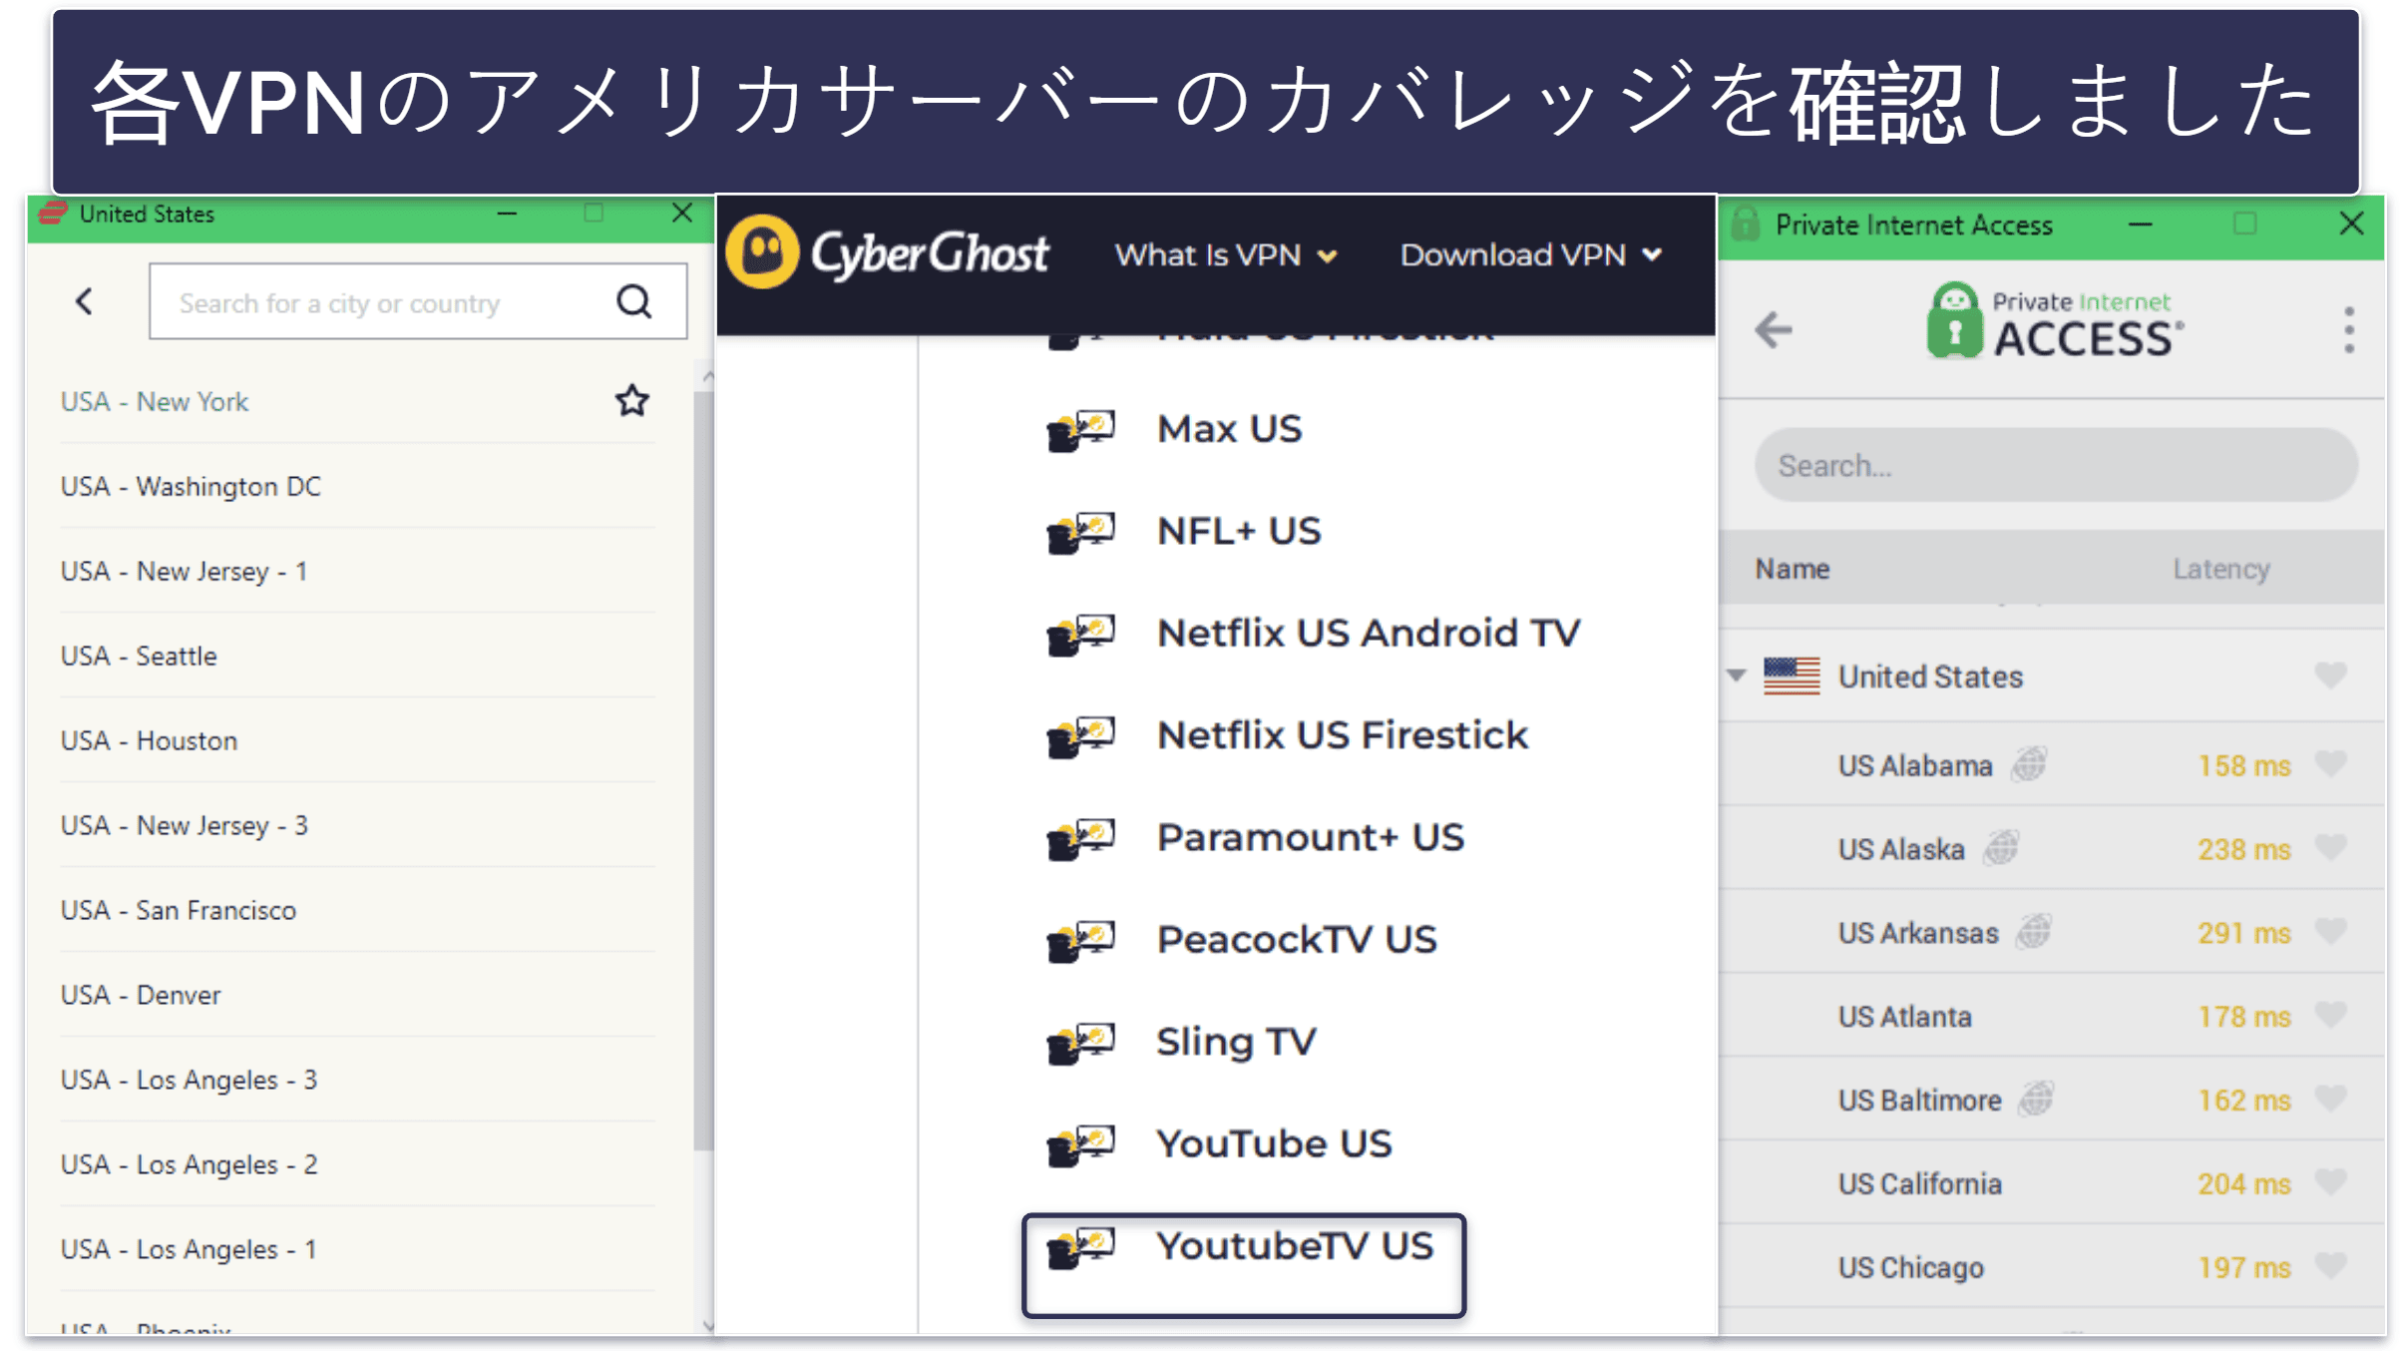Click the PIA Search field
The width and height of the screenshot is (2403, 1351).
pos(2056,465)
